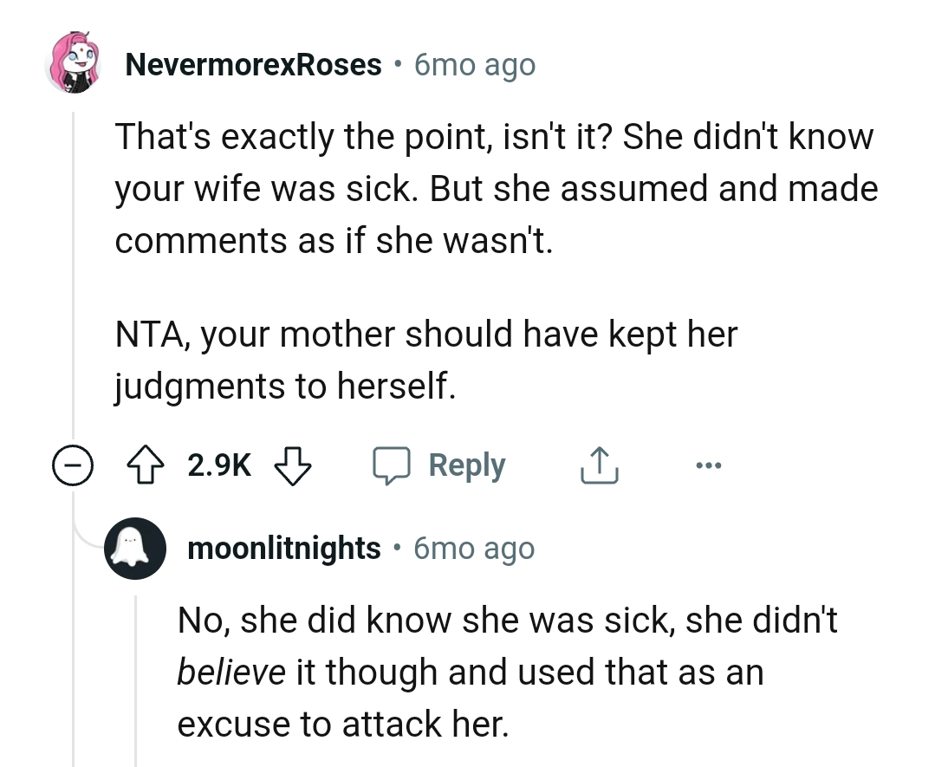Screen dimensions: 935x767
Task: Select the upvote arrow above the 2.9K count
Action: (x=146, y=465)
